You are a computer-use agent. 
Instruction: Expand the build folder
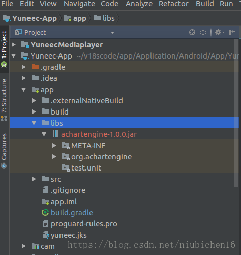(x=34, y=112)
